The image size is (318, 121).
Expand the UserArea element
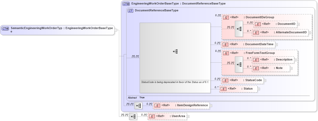188,117
